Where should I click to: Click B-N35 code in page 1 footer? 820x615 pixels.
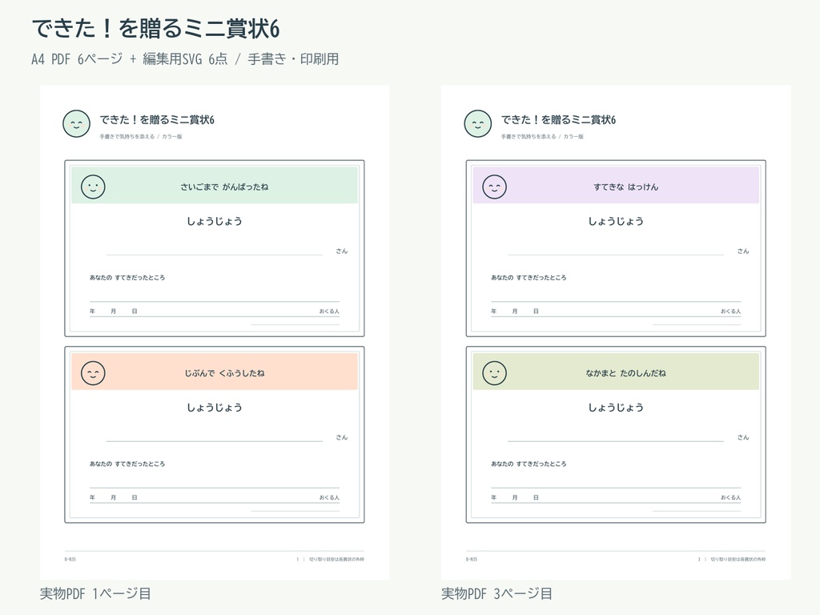pyautogui.click(x=70, y=559)
